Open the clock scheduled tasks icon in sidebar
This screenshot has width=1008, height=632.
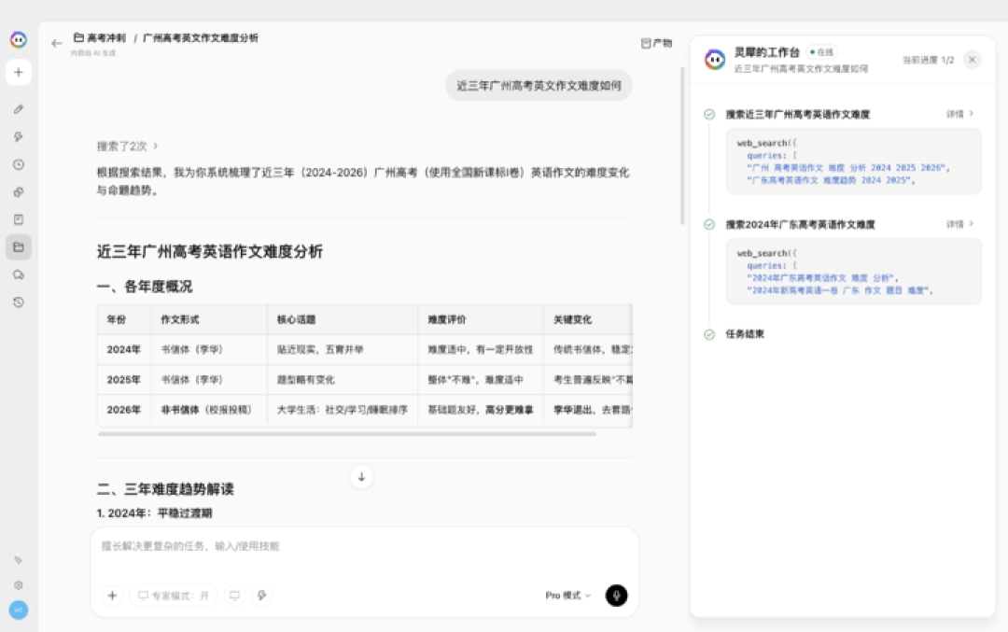coord(19,164)
